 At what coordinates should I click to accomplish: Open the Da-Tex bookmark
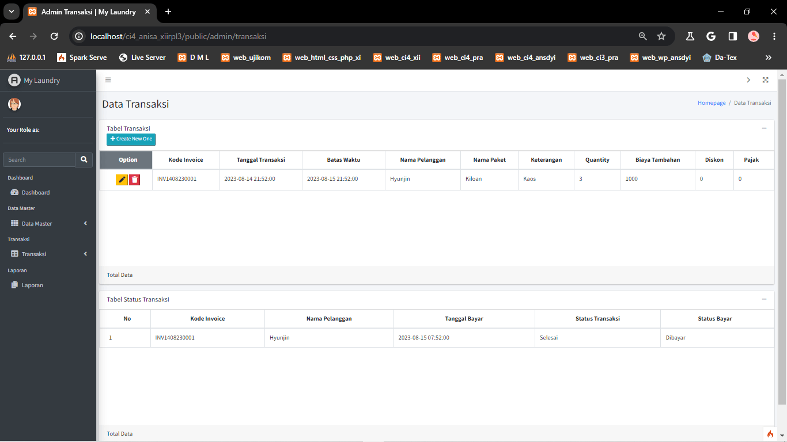pyautogui.click(x=720, y=58)
